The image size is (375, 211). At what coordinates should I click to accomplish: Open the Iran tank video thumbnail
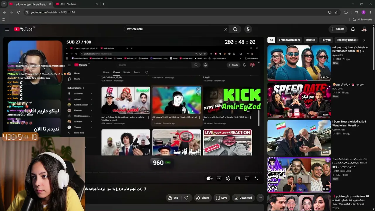coord(299,137)
